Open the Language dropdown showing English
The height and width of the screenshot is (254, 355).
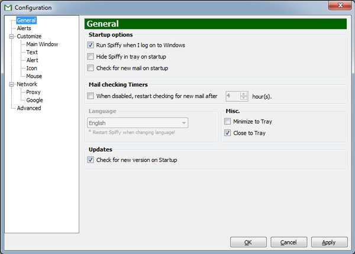(x=138, y=123)
